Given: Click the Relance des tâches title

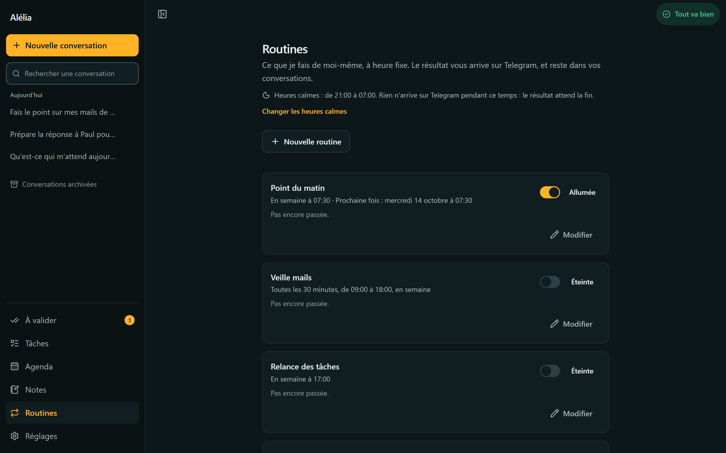Looking at the screenshot, I should tap(305, 367).
